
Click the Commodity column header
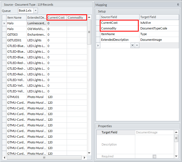[77, 18]
